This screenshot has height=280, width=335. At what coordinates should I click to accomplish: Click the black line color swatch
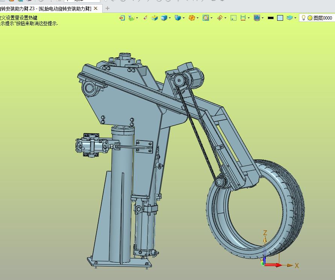pyautogui.click(x=270, y=18)
